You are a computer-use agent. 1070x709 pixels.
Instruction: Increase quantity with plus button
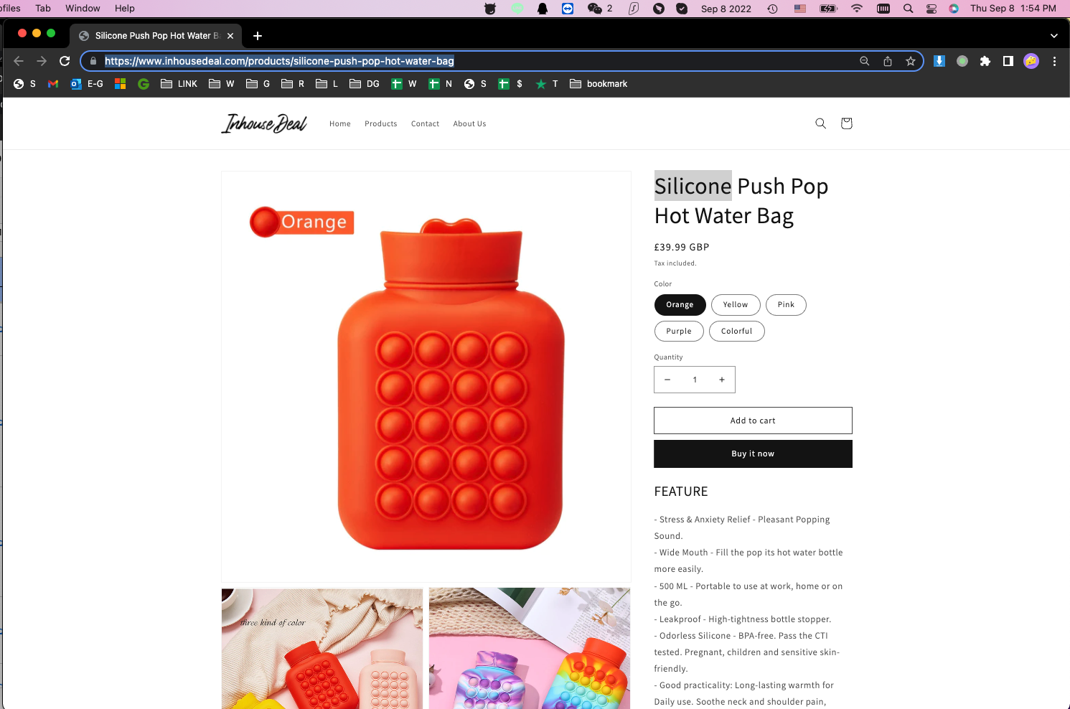(722, 380)
